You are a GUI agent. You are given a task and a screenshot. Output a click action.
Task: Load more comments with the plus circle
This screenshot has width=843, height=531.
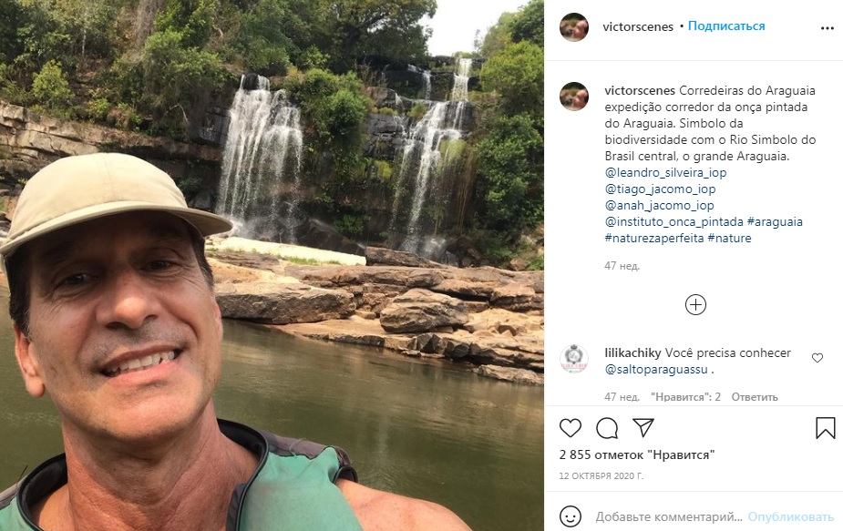coord(695,304)
